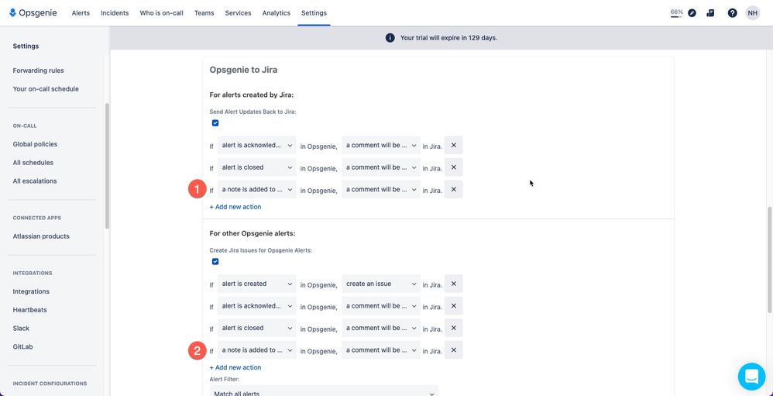
Task: Remove the 'alert is created' rule
Action: tap(454, 284)
